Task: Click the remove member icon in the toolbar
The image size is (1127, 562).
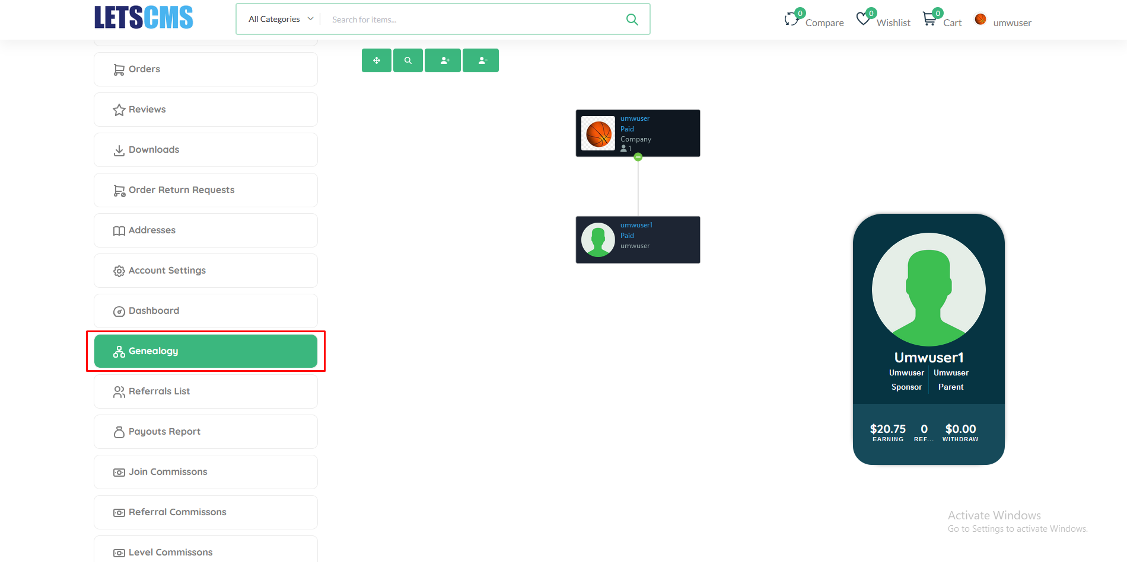Action: pos(480,60)
